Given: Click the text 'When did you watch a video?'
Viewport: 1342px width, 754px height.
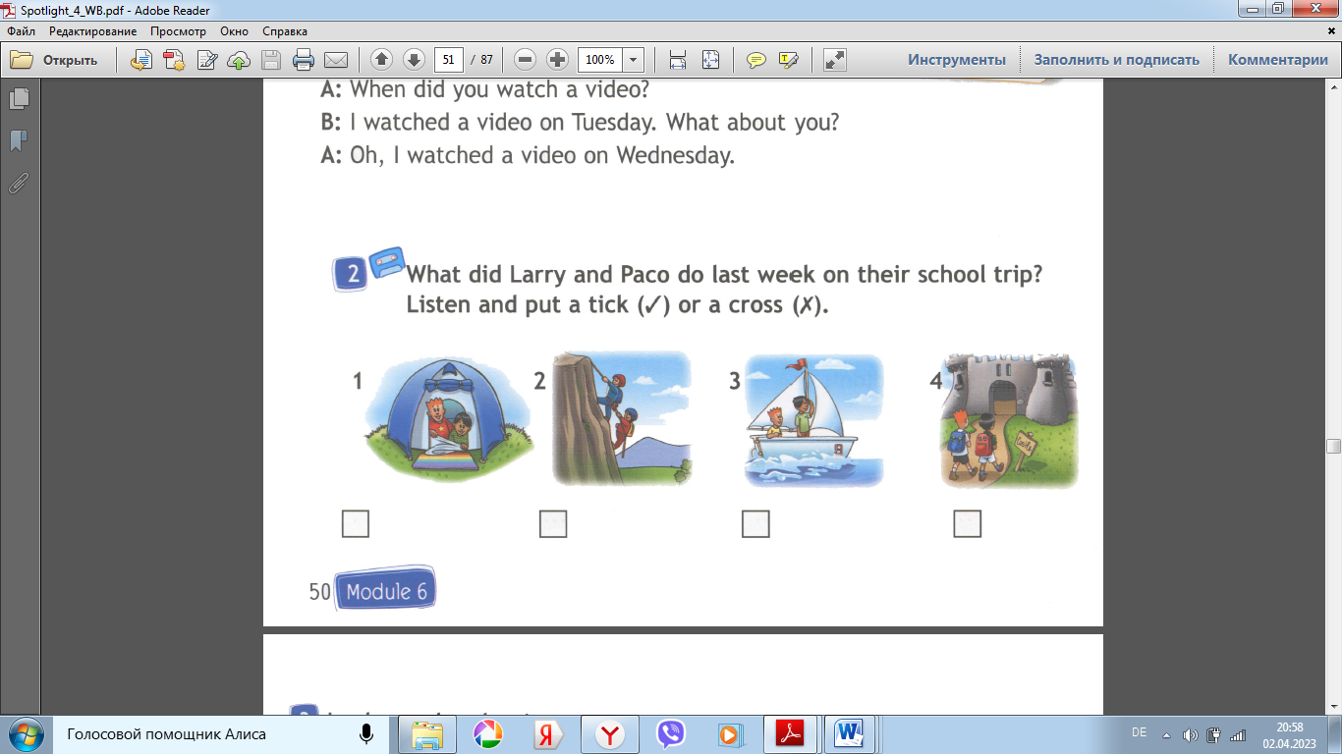Looking at the screenshot, I should 500,90.
